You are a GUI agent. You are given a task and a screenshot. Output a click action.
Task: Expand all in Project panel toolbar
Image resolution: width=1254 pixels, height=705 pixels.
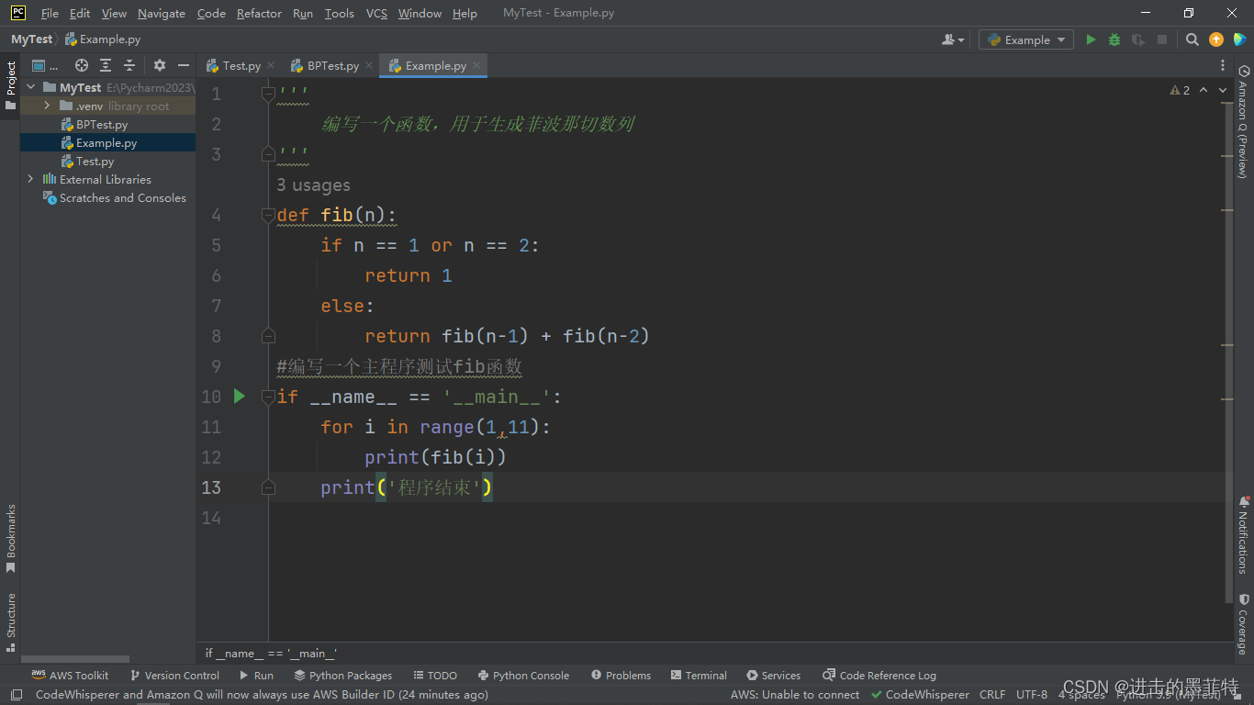pos(106,65)
